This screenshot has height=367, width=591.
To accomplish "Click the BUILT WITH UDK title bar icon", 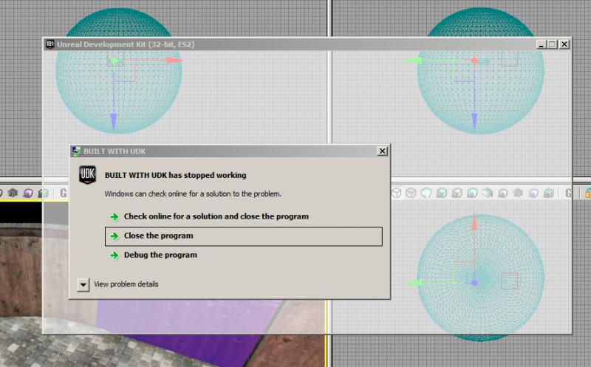I will (77, 151).
